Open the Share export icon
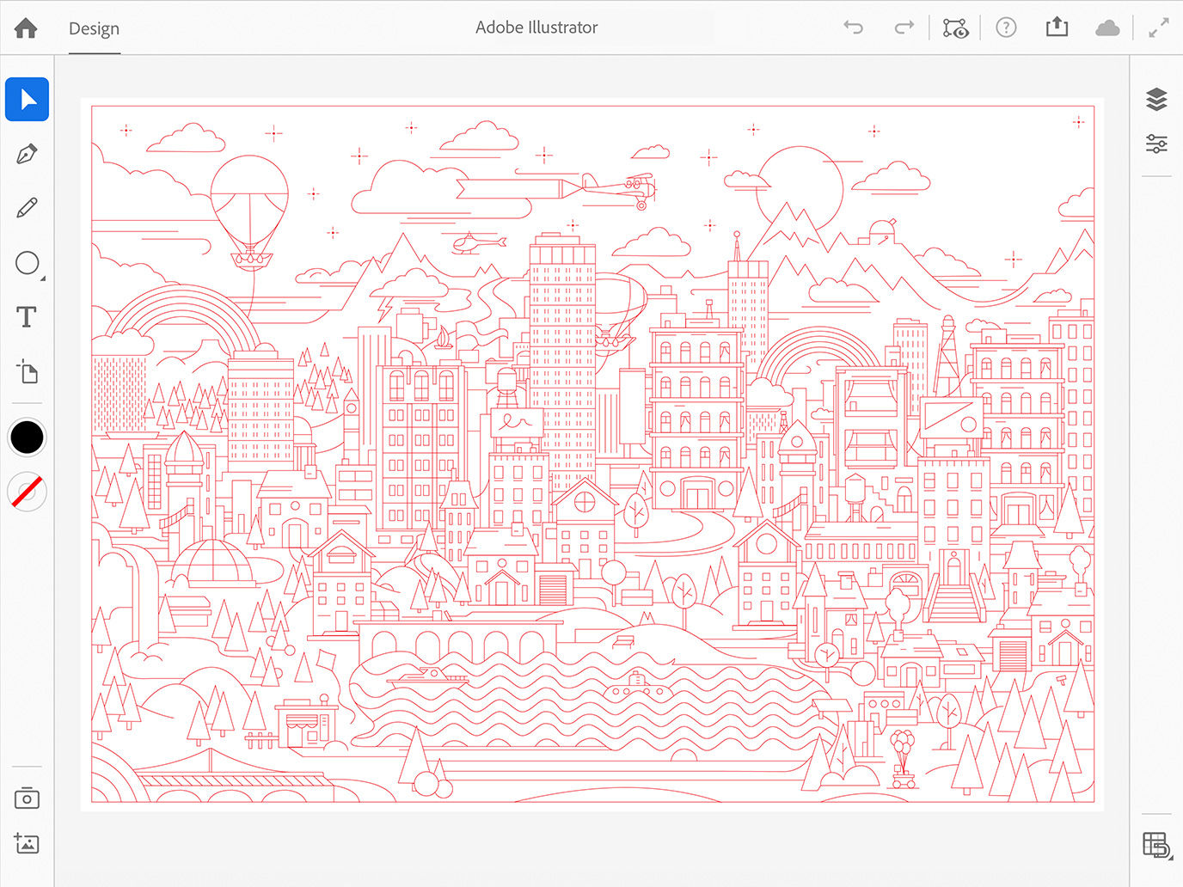This screenshot has height=887, width=1183. click(x=1057, y=28)
